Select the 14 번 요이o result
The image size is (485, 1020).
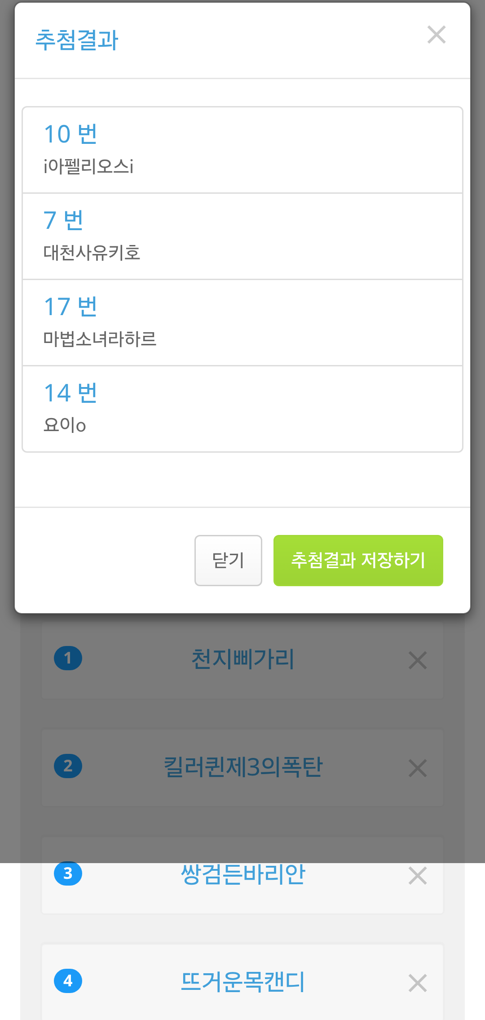[242, 409]
